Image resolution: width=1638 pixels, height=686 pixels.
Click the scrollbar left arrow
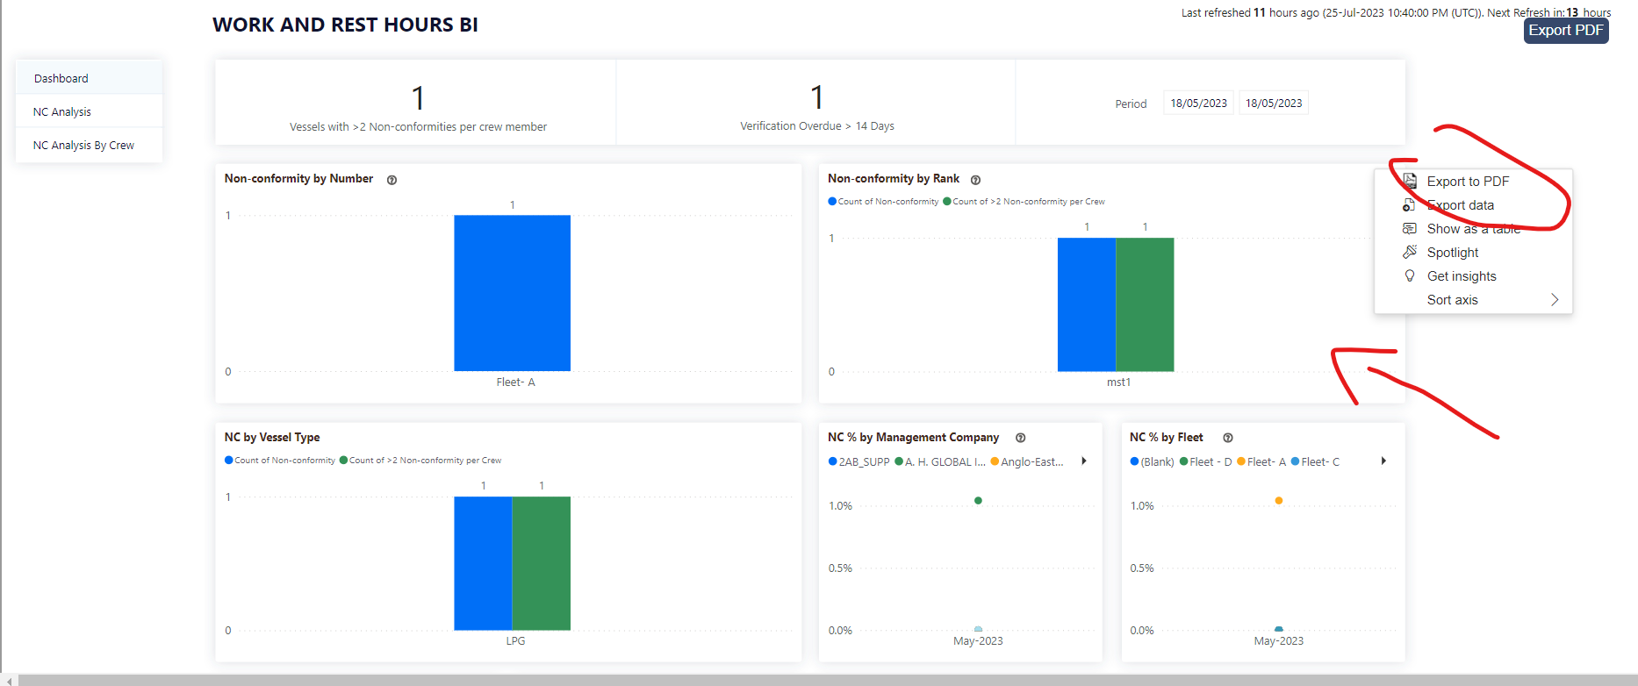(x=10, y=680)
